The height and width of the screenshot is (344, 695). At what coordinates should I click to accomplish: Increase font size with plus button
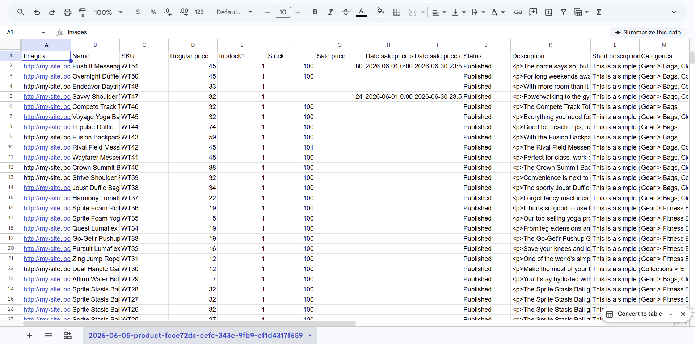pos(298,12)
